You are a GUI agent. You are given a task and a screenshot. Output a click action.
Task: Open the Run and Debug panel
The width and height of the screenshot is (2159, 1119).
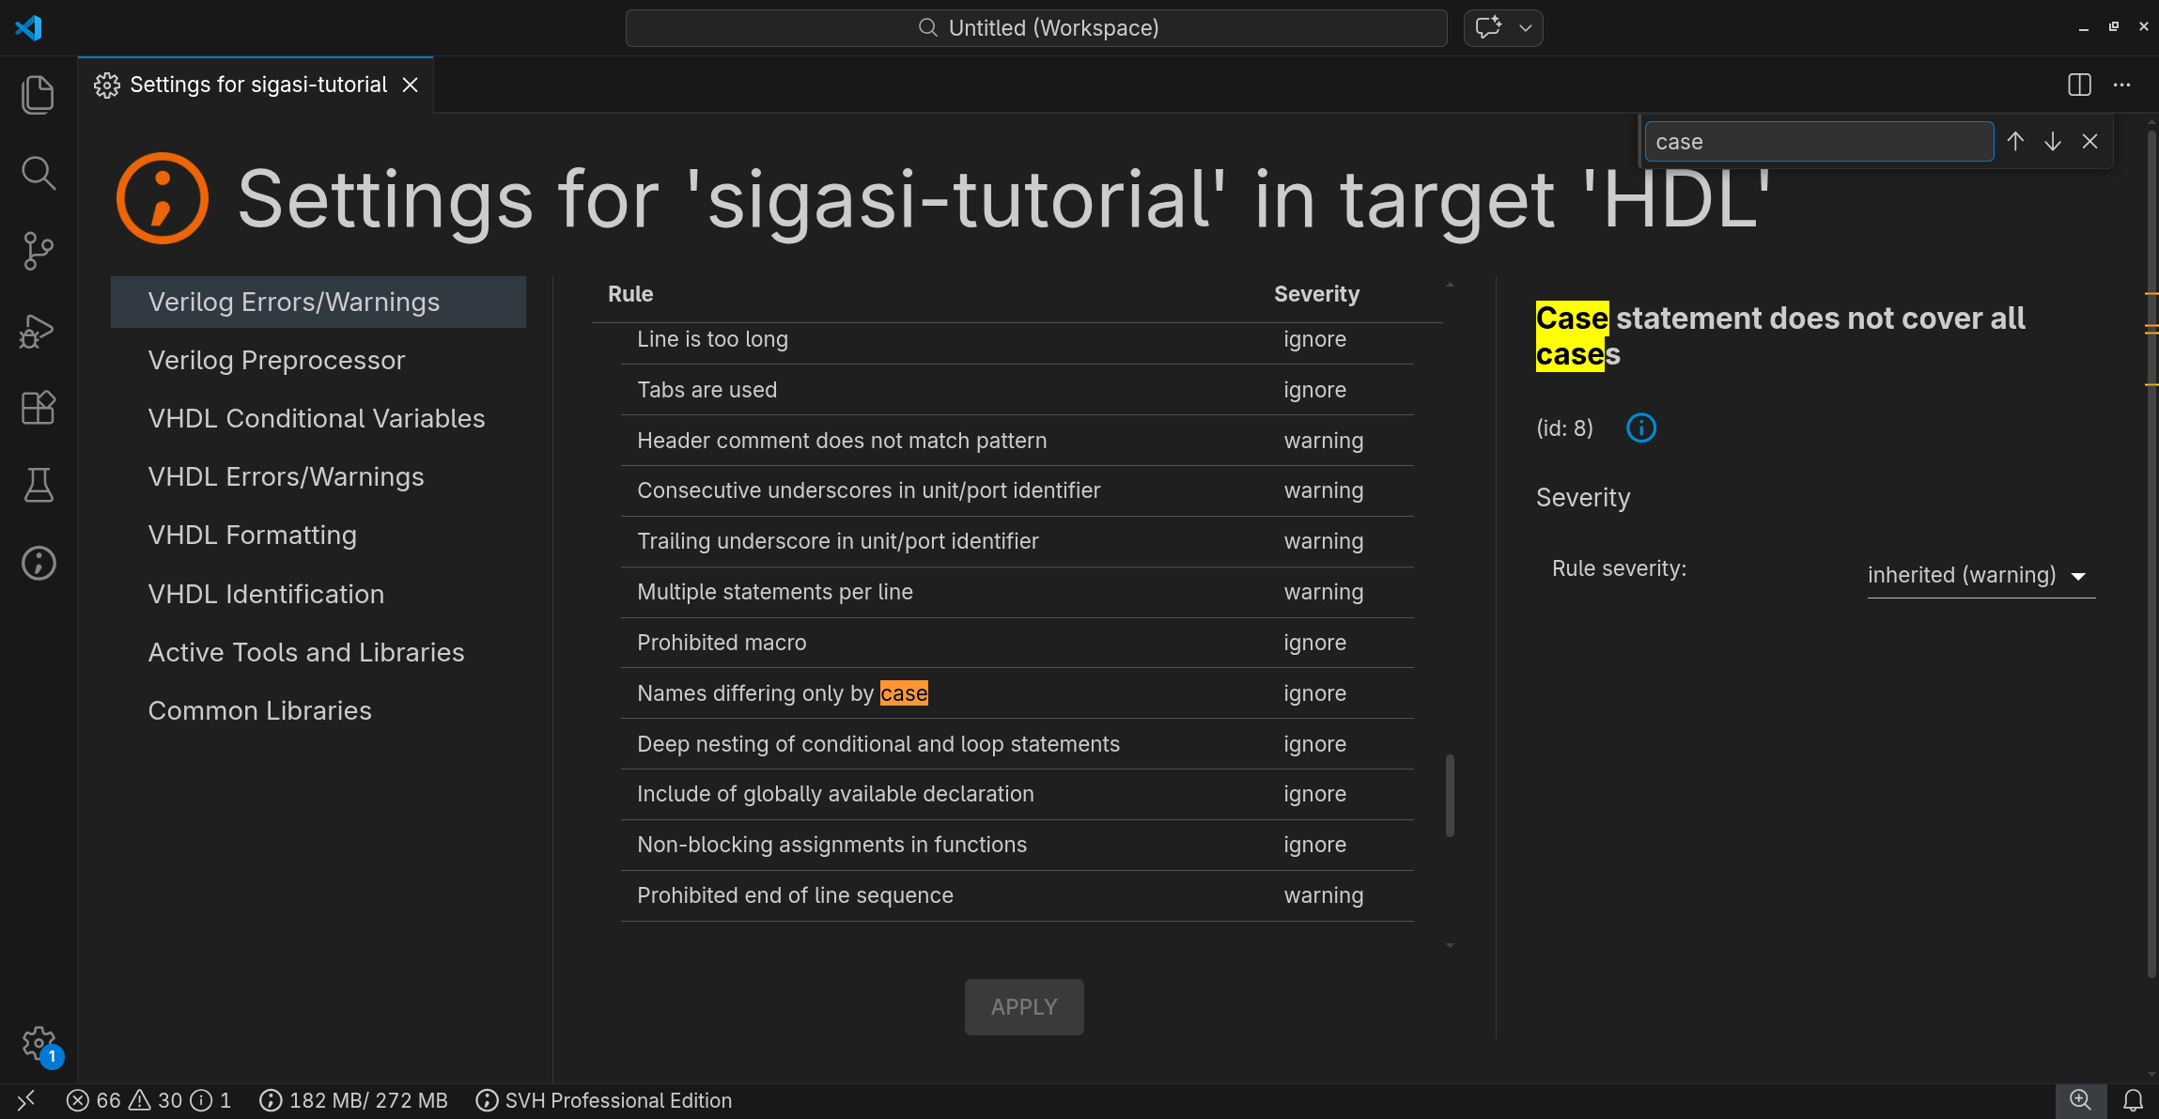pos(38,330)
